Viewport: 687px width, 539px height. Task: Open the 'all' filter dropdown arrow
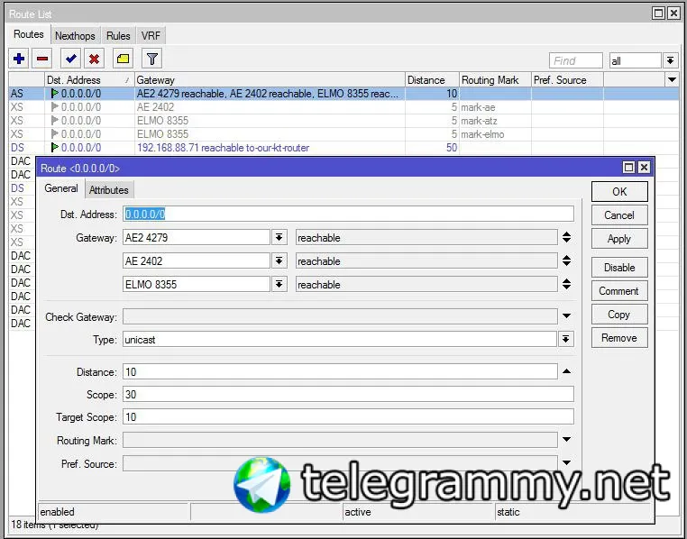coord(670,60)
